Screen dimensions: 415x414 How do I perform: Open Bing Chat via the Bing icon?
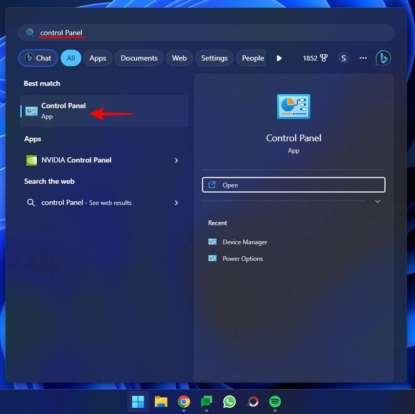(383, 58)
